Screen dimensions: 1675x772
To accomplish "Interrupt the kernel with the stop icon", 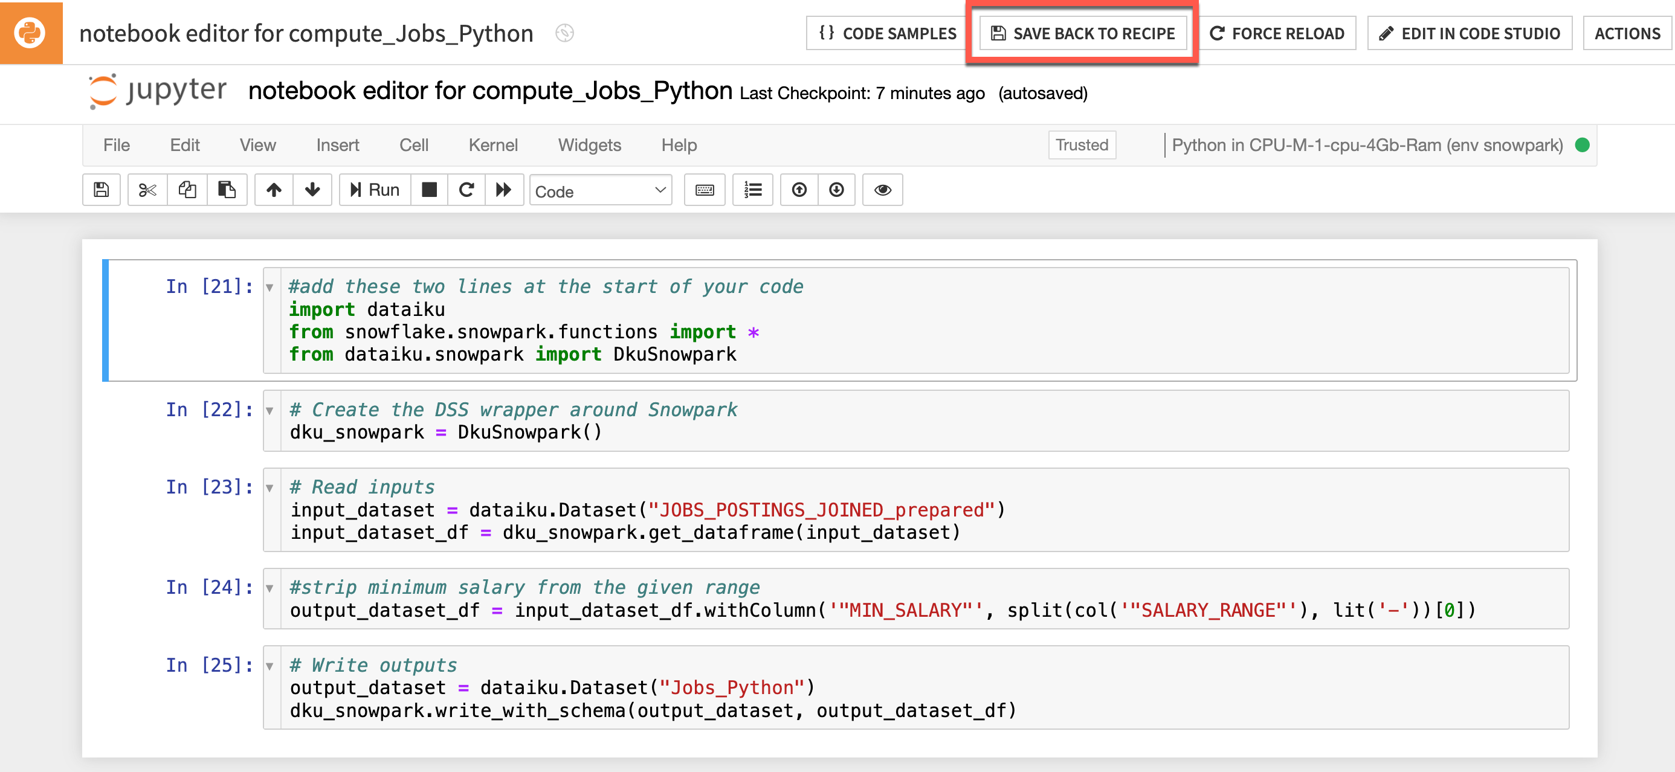I will pyautogui.click(x=429, y=190).
